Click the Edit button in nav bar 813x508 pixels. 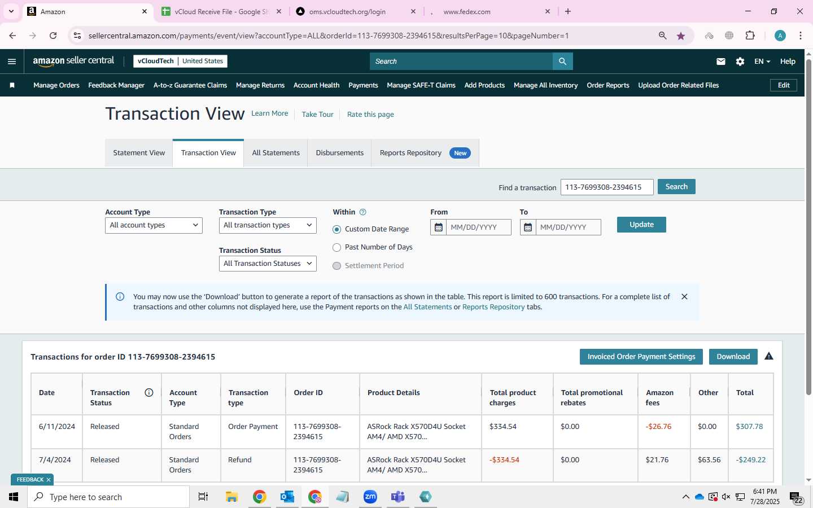(x=784, y=85)
